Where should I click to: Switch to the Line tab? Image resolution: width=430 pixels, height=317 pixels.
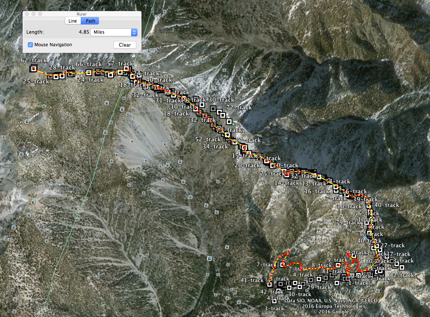pos(73,21)
